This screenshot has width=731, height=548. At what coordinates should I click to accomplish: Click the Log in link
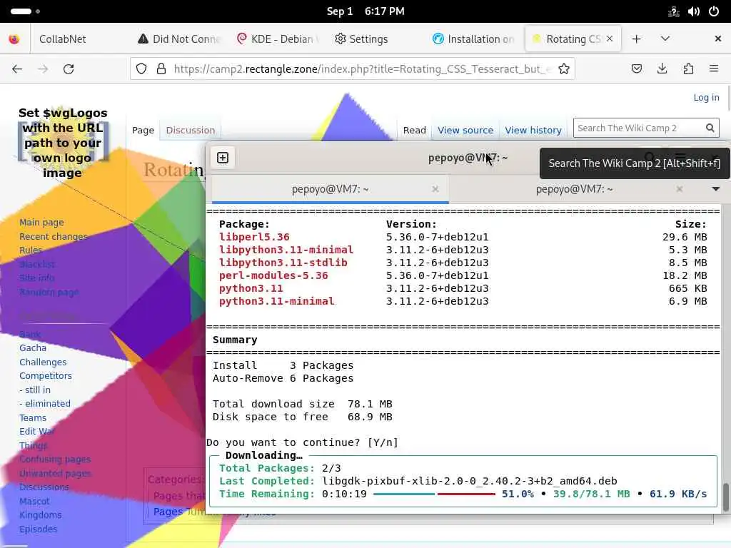coord(706,97)
